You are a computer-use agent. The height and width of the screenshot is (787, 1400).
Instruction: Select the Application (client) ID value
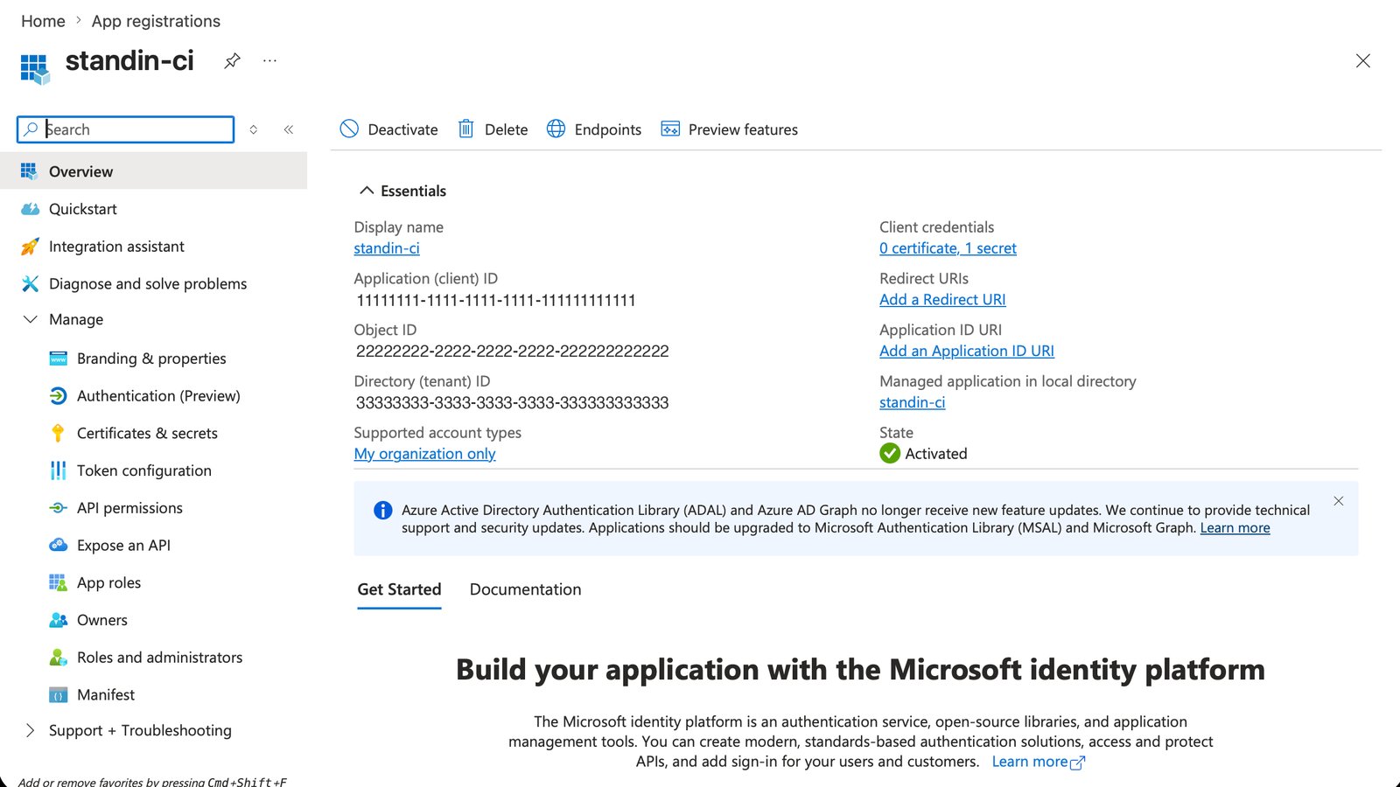pyautogui.click(x=496, y=300)
